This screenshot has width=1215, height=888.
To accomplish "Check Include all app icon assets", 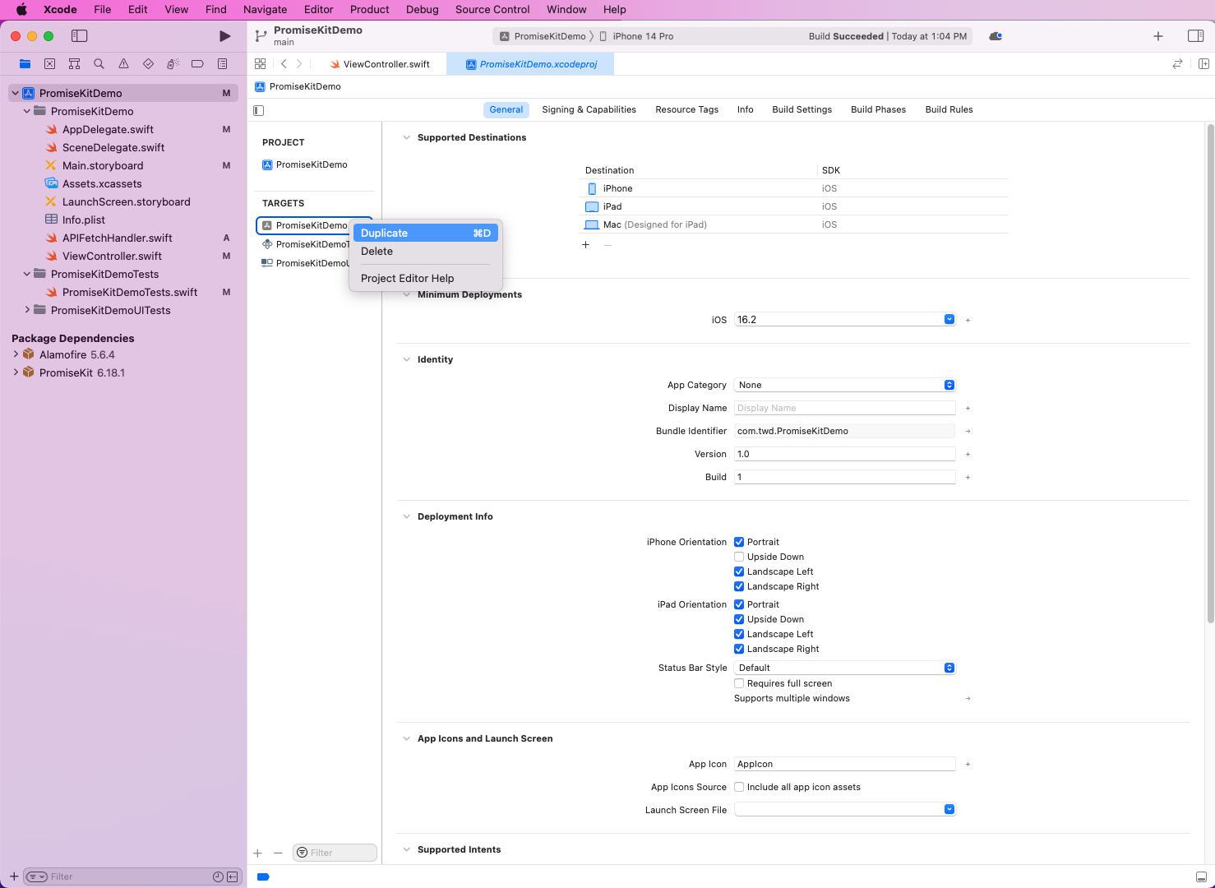I will pos(739,787).
